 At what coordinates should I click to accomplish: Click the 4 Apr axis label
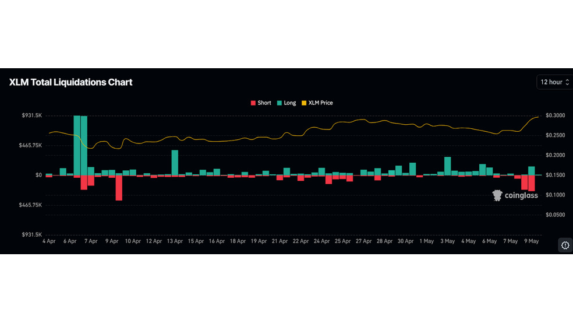49,241
